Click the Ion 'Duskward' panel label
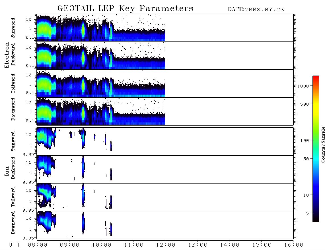Image resolution: width=325 pixels, height=250 pixels. 13,168
